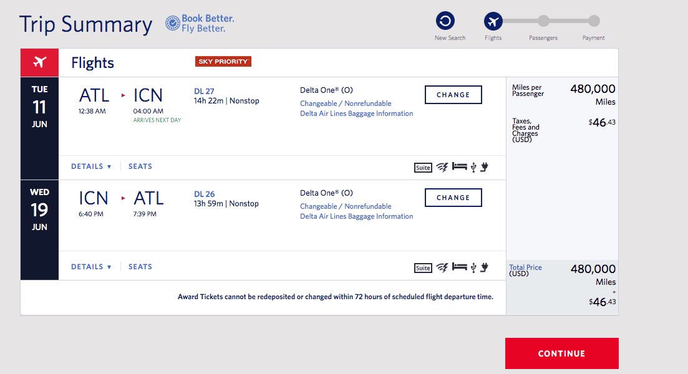Click the Total Price link
688x374 pixels.
pyautogui.click(x=526, y=267)
